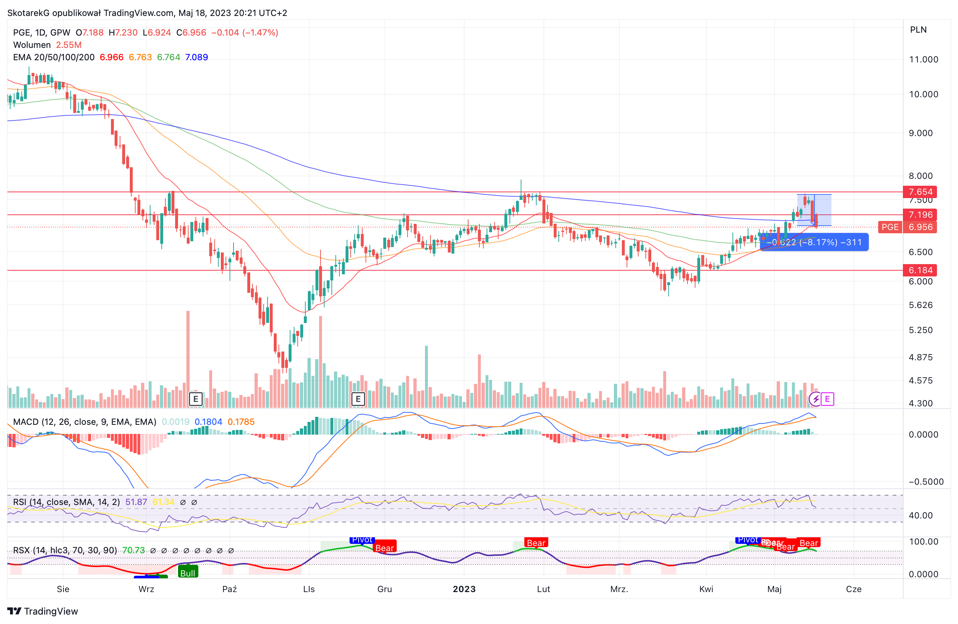Click the blue -8.17% measurement label
Viewport: 958px width, 624px height.
[814, 242]
